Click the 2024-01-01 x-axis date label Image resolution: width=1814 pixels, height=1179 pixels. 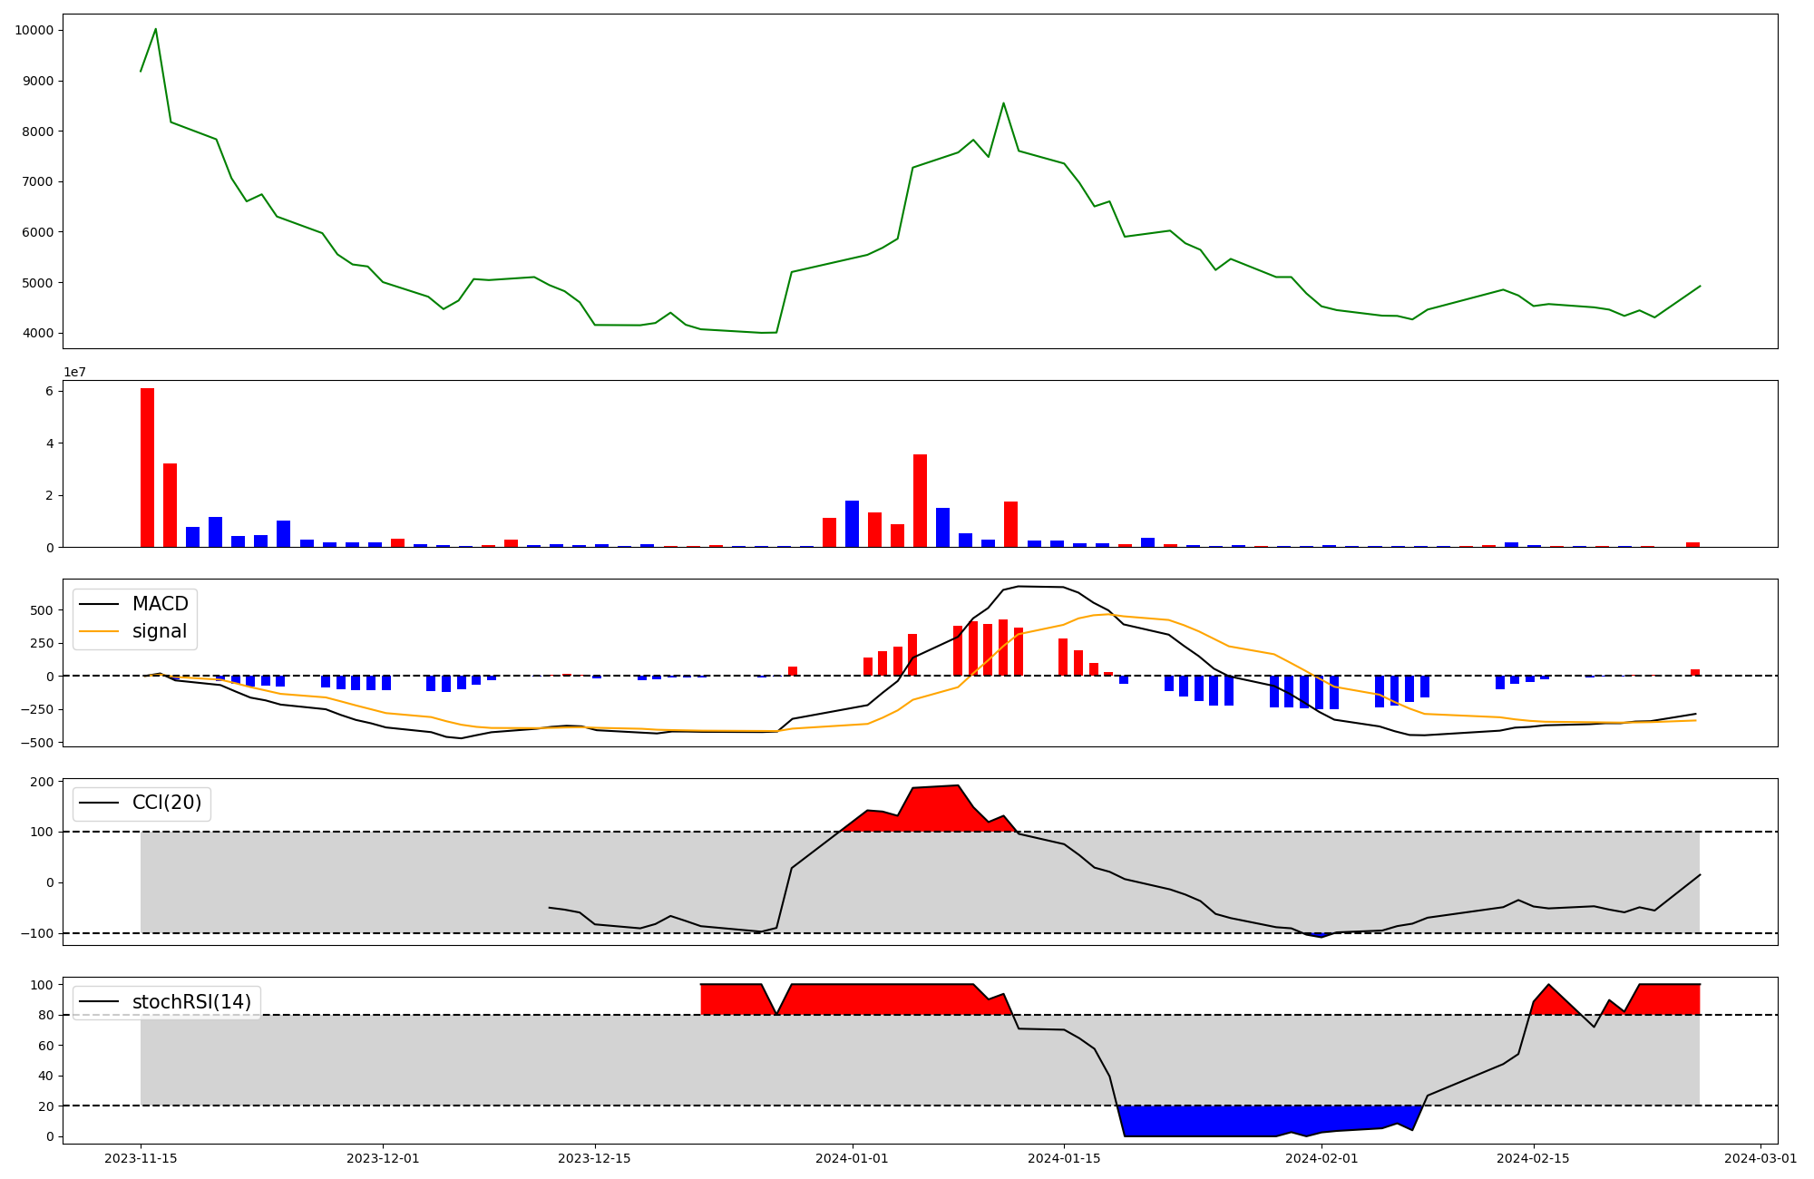tap(852, 1158)
